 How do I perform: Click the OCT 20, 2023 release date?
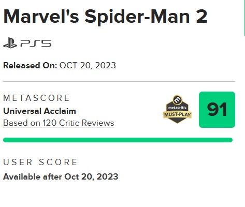[88, 66]
